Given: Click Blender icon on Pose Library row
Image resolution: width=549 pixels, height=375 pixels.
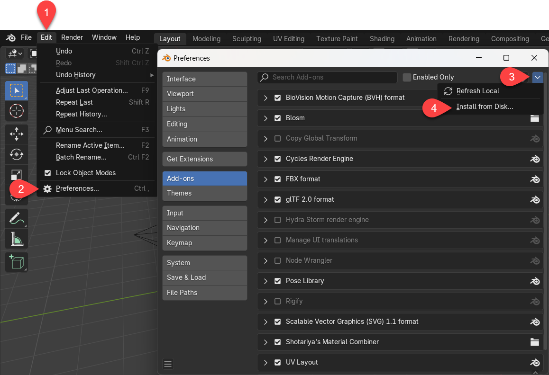Looking at the screenshot, I should (535, 281).
